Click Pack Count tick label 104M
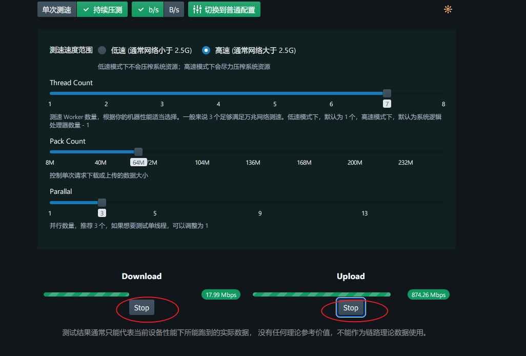This screenshot has height=356, width=526. pyautogui.click(x=202, y=163)
